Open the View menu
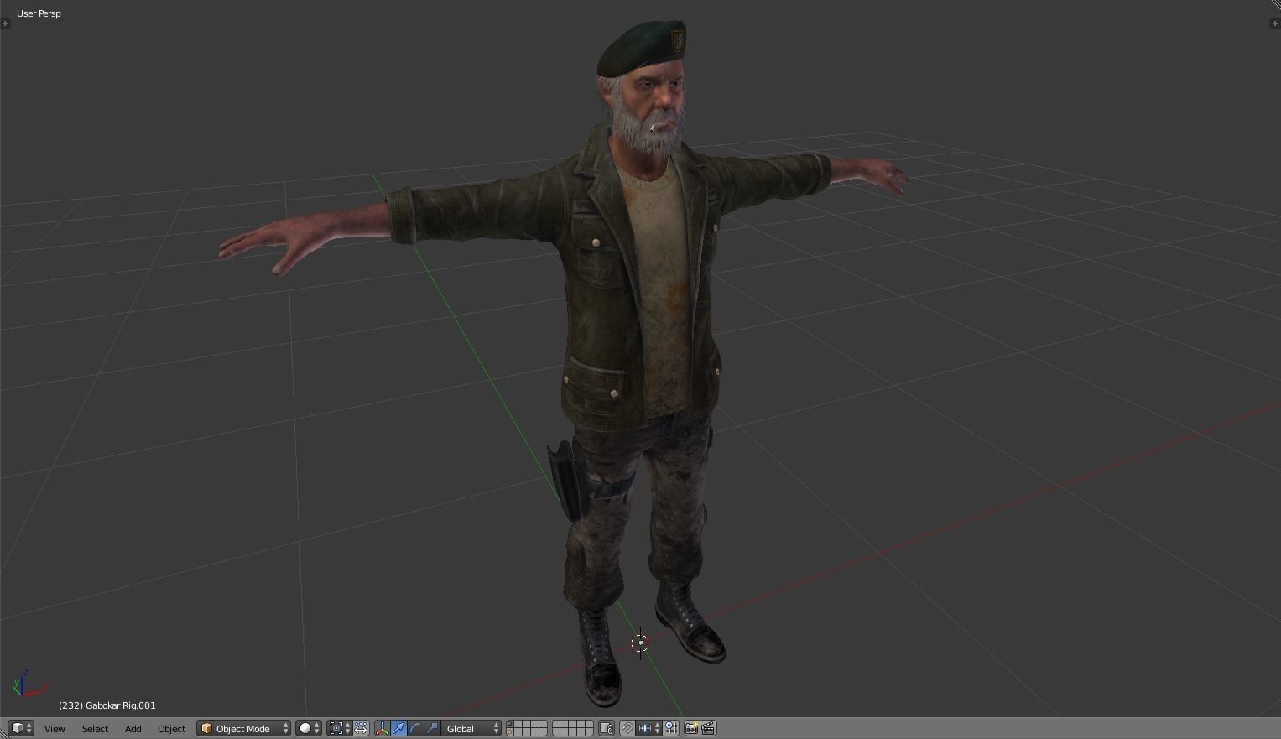Viewport: 1281px width, 739px height. coord(55,729)
